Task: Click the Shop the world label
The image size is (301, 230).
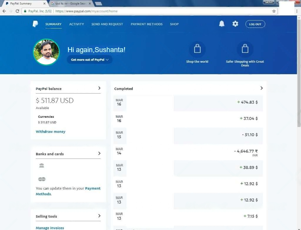Action: pyautogui.click(x=197, y=62)
